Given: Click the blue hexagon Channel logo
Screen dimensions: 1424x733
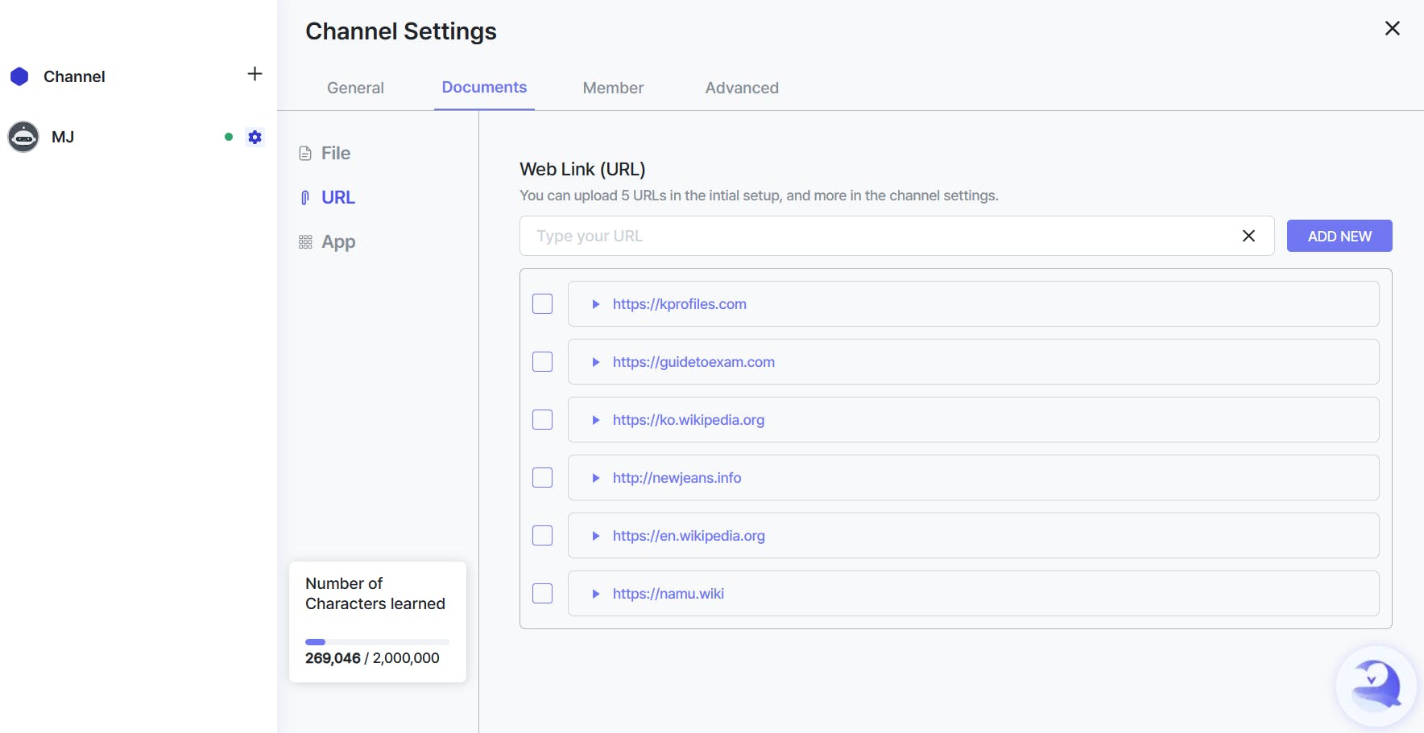Looking at the screenshot, I should 19,76.
